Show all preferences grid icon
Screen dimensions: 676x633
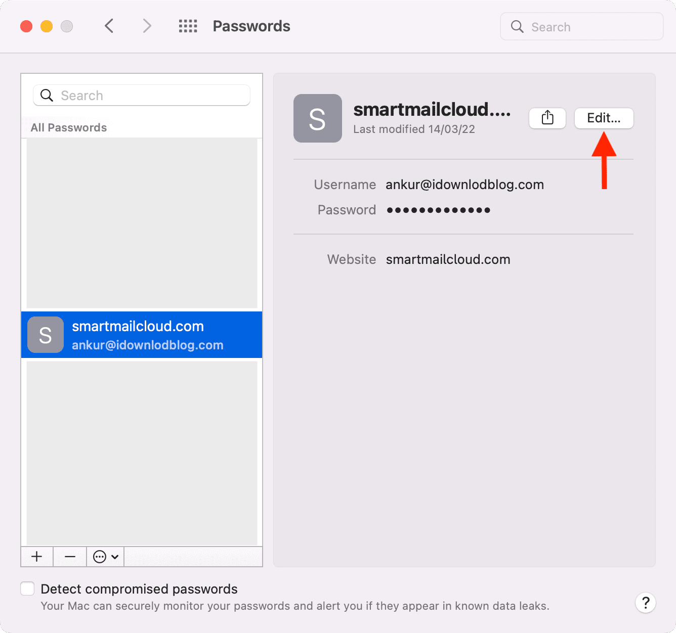point(188,26)
